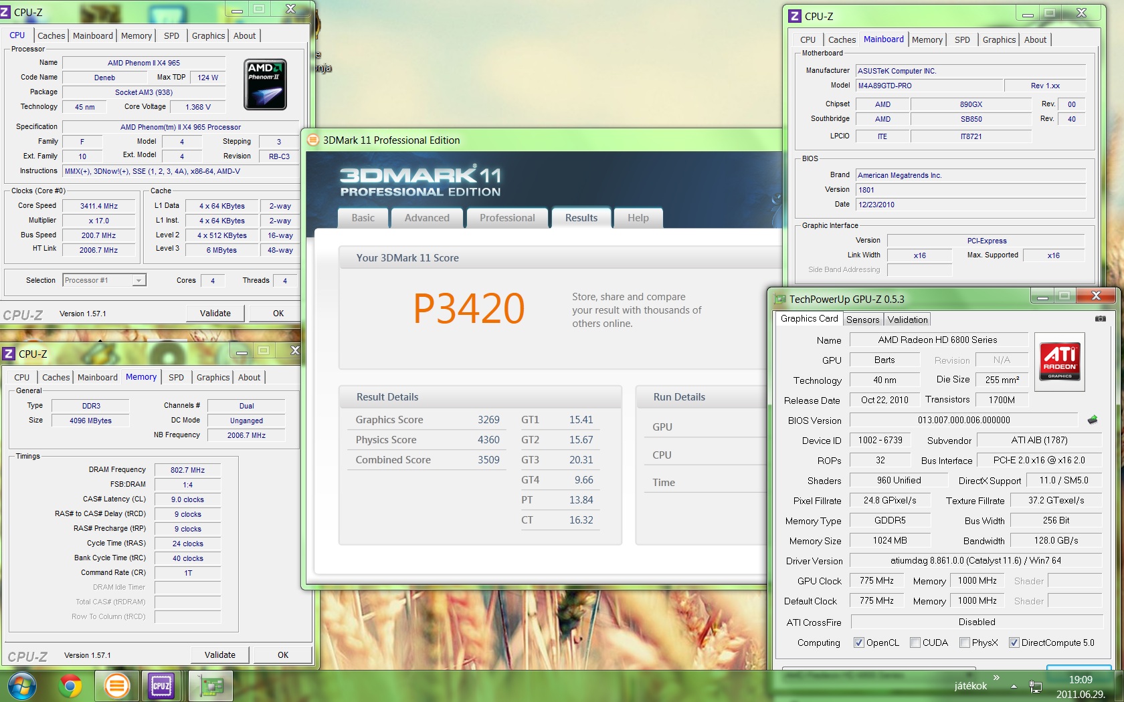
Task: Click the memory size value 4096 MBytes
Action: 91,421
